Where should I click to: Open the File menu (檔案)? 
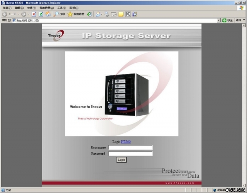pos(7,8)
